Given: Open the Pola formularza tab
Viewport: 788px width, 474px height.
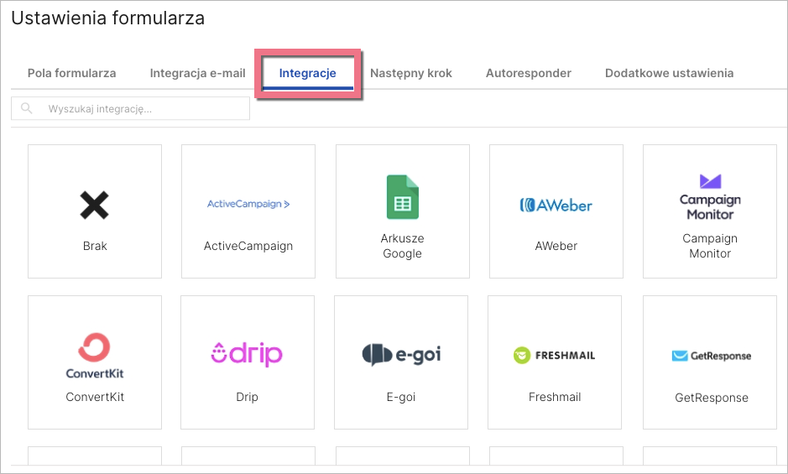Looking at the screenshot, I should 71,73.
